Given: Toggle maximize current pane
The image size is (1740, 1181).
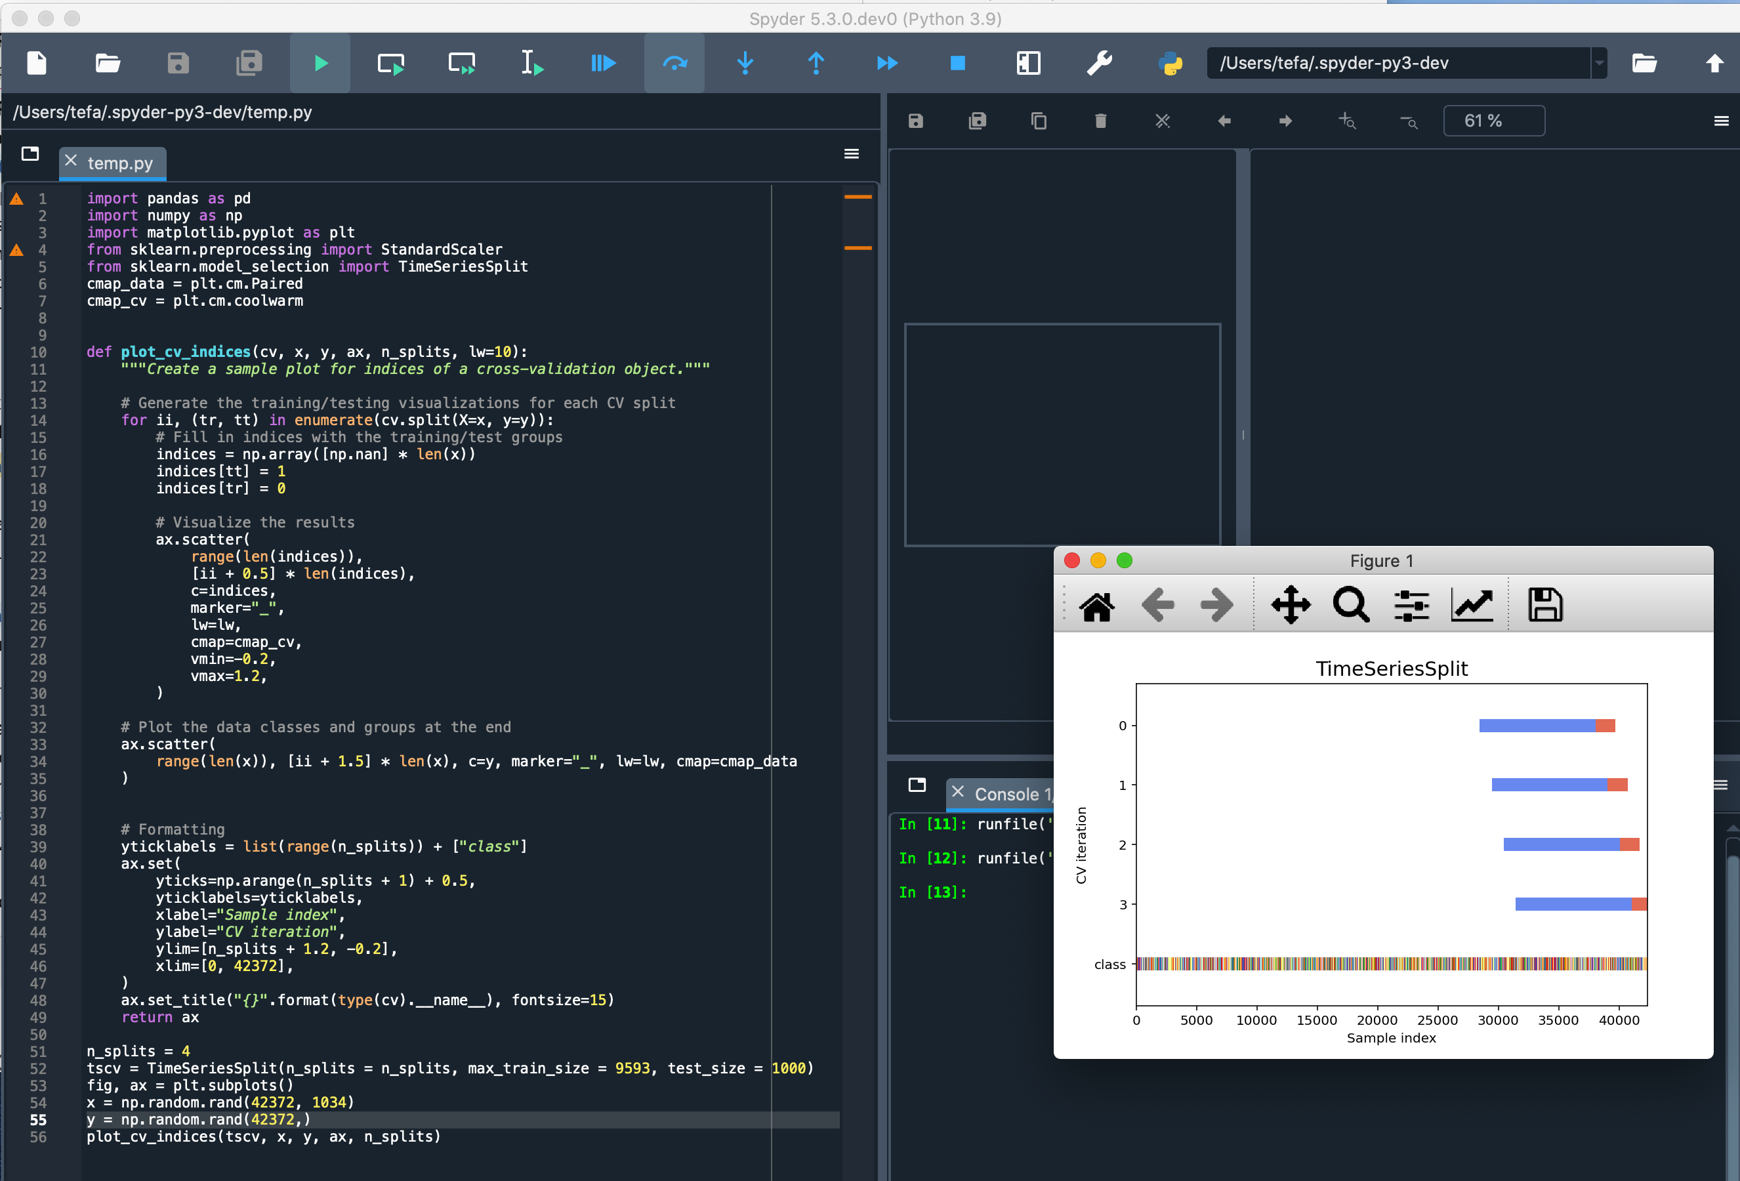Looking at the screenshot, I should point(1029,63).
